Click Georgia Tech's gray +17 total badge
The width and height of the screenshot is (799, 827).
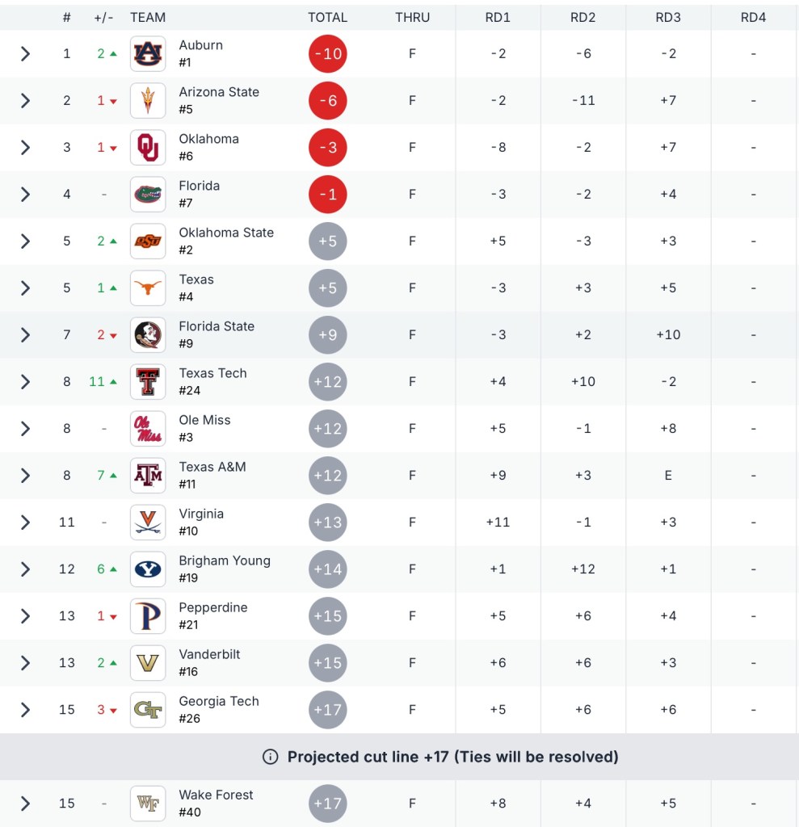click(327, 710)
